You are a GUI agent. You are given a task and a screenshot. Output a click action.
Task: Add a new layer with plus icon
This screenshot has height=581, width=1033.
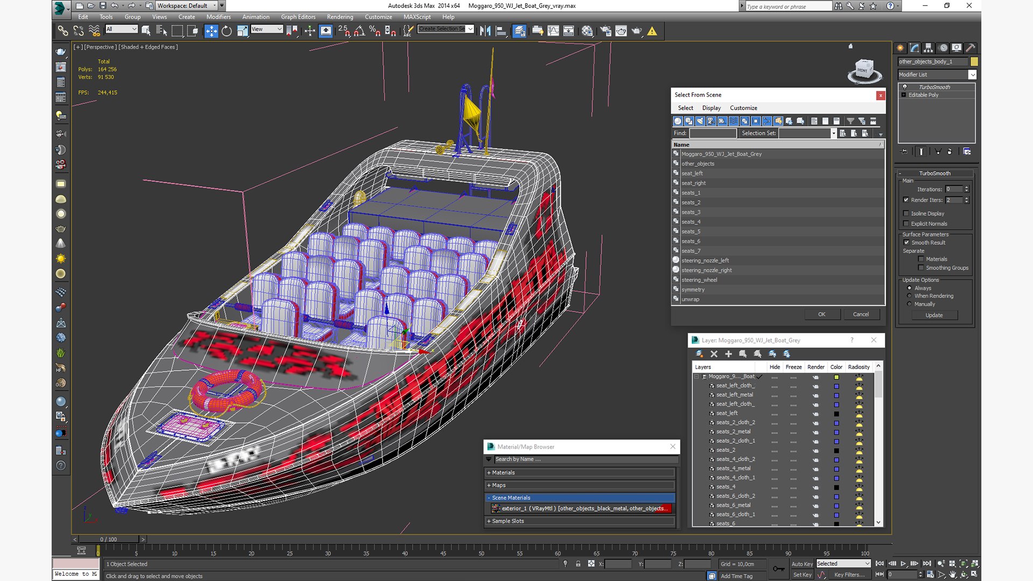coord(728,354)
